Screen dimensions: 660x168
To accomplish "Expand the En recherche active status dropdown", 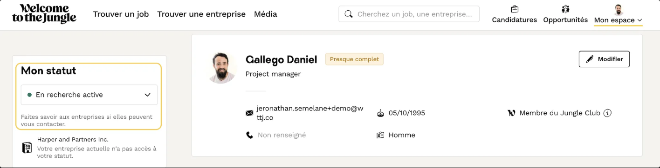I will (x=89, y=95).
